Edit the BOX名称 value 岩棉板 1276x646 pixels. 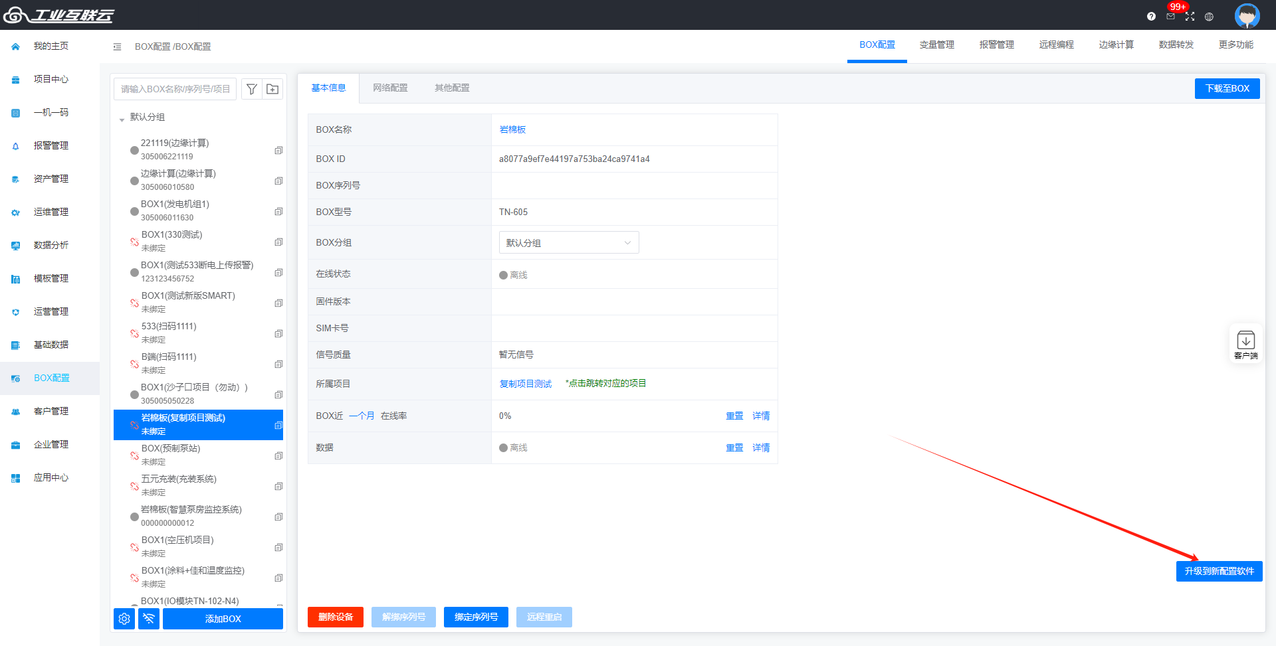point(512,129)
